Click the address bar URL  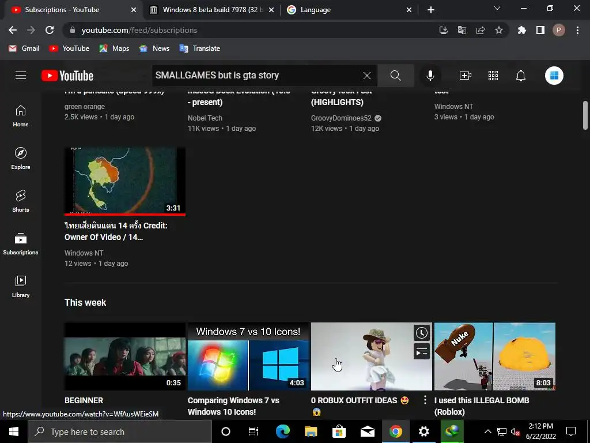pyautogui.click(x=139, y=30)
